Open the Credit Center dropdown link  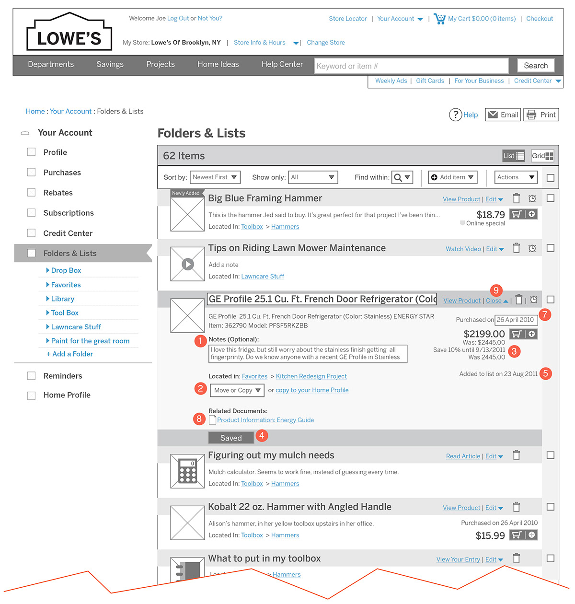[537, 81]
